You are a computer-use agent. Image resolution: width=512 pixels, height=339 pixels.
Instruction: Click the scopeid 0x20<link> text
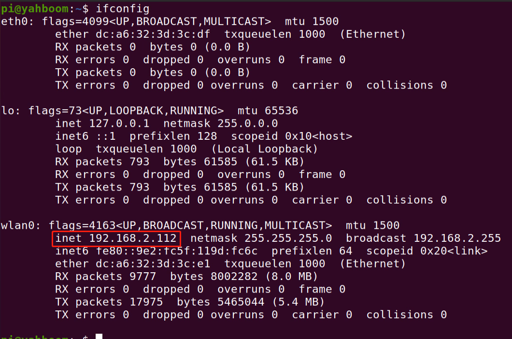[x=427, y=251]
